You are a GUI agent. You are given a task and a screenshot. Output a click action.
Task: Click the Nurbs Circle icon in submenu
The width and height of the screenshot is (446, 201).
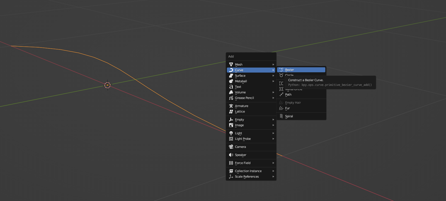[x=281, y=89]
